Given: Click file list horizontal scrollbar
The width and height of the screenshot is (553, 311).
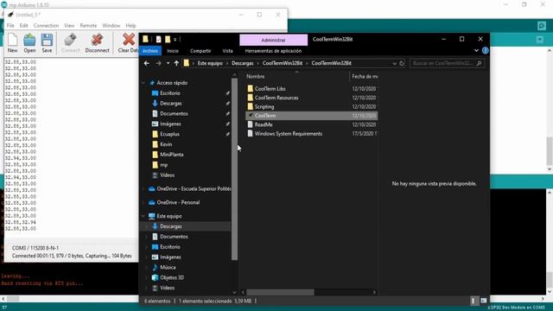Looking at the screenshot, I should pos(280,292).
